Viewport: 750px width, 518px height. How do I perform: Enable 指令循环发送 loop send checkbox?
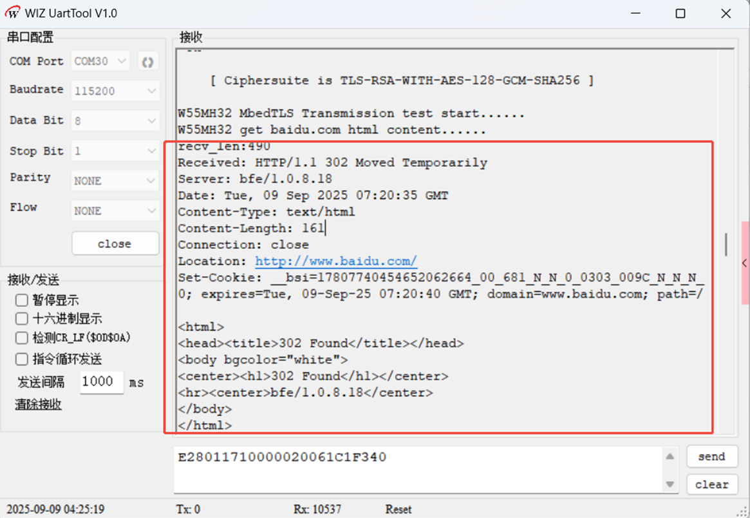coord(22,360)
